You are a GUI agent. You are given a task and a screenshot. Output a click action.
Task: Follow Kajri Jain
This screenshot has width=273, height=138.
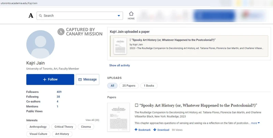tap(50, 80)
